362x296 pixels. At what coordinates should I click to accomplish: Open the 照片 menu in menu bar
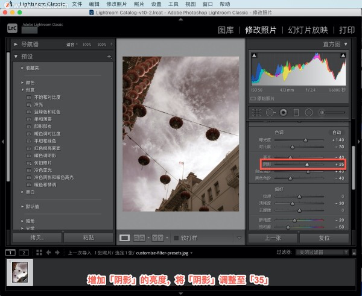coord(139,4)
